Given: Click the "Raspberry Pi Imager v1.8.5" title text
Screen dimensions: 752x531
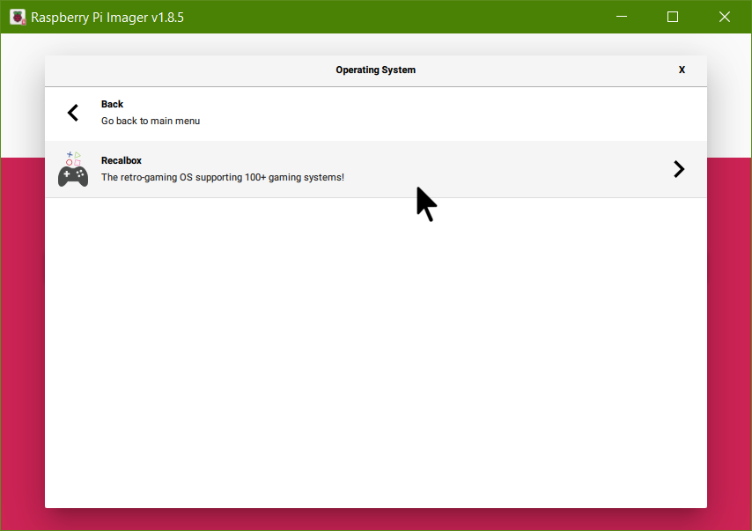Looking at the screenshot, I should click(x=107, y=17).
